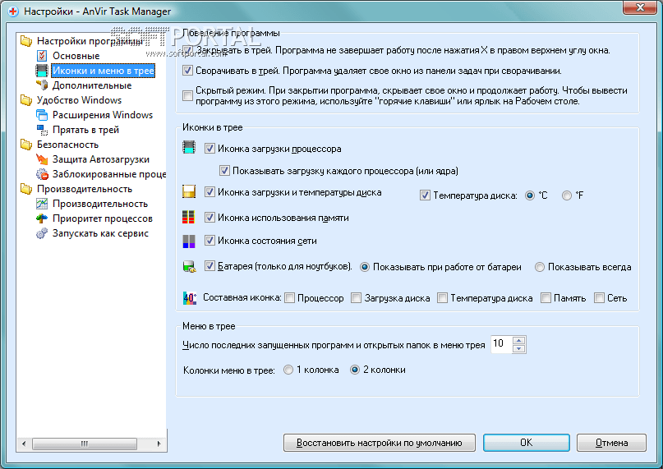The height and width of the screenshot is (469, 663).
Task: Open Защита Автозагрузки settings page
Action: coord(100,159)
